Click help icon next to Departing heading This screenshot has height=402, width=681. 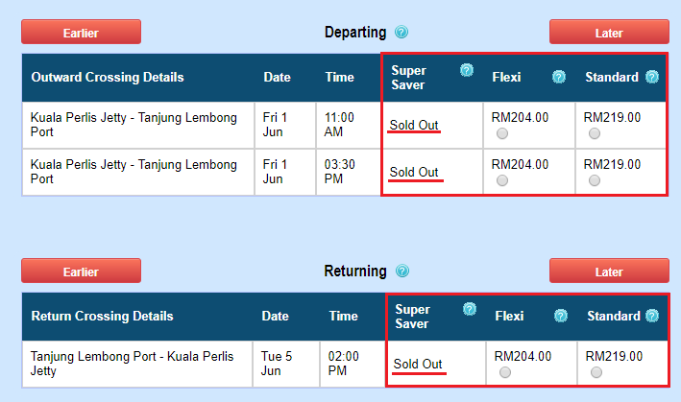point(401,33)
